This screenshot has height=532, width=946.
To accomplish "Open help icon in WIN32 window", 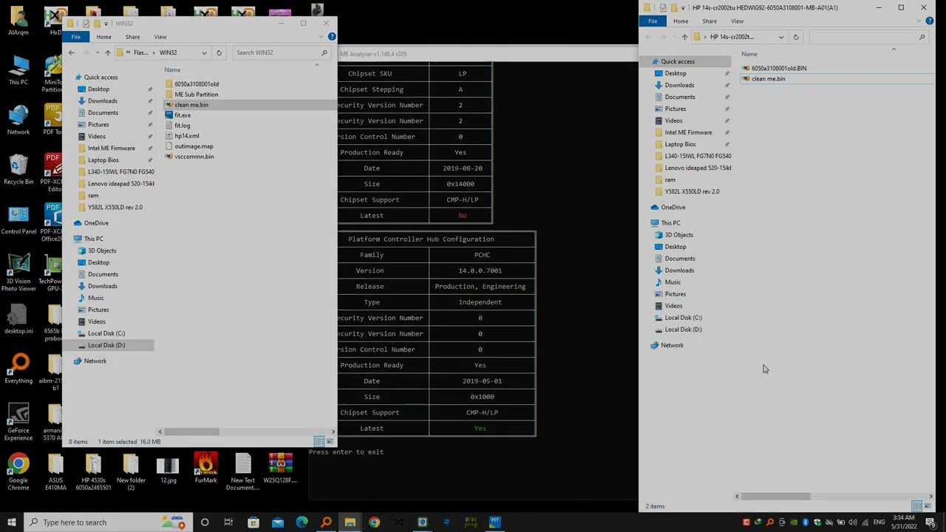I will coord(332,36).
